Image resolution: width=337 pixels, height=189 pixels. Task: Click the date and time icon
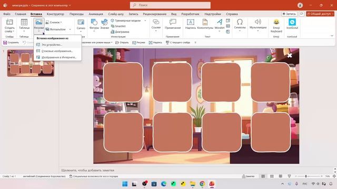pos(228,20)
